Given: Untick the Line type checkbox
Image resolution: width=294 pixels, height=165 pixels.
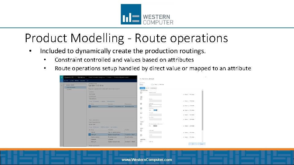Looking at the screenshot, I should tap(141, 104).
